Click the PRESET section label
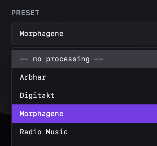Viewport: 157px width, 146px height. click(x=25, y=13)
